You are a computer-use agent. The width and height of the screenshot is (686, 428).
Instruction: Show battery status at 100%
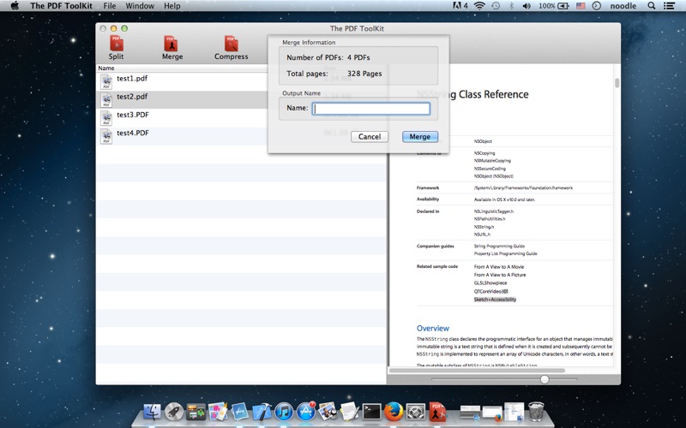[x=553, y=6]
